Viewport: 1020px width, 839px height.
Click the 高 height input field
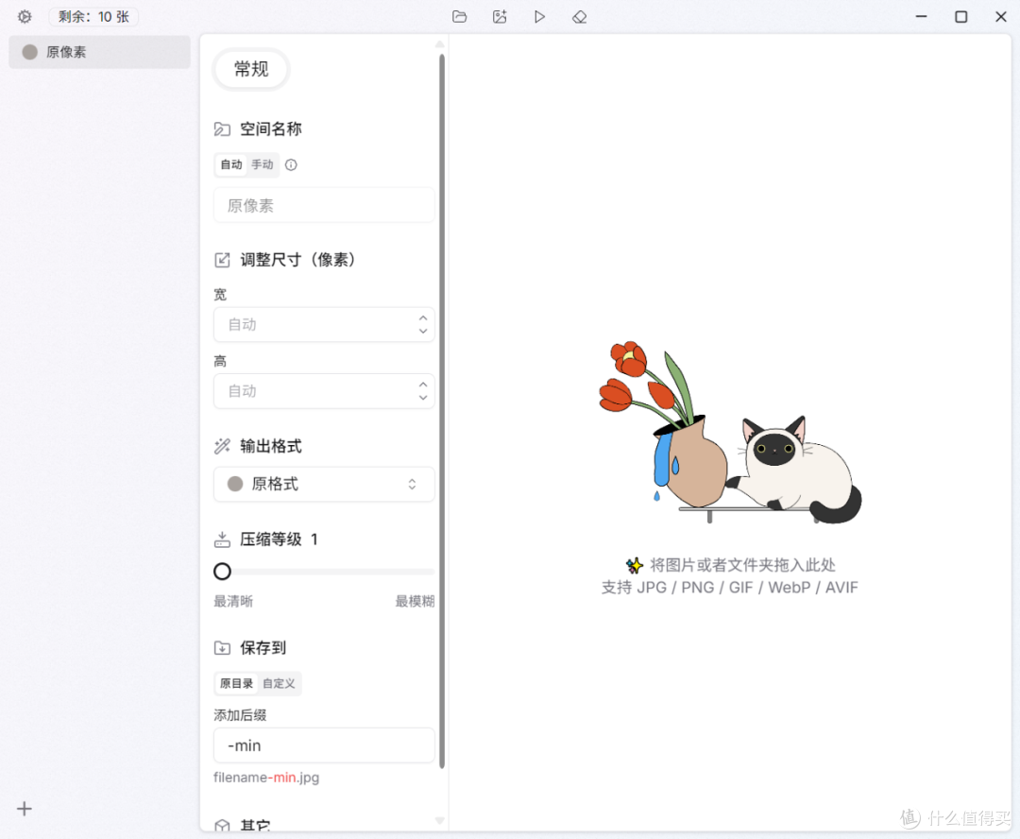click(x=324, y=390)
